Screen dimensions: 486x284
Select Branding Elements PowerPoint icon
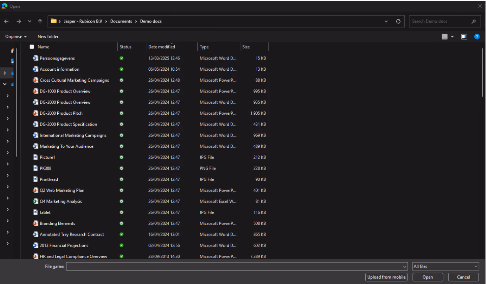[35, 223]
